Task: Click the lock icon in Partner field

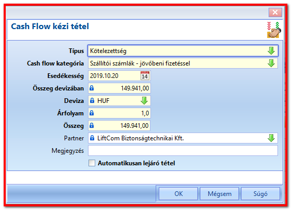Action: pyautogui.click(x=92, y=138)
